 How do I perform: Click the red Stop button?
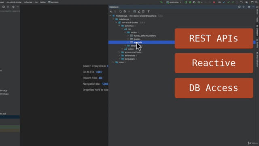(214, 2)
